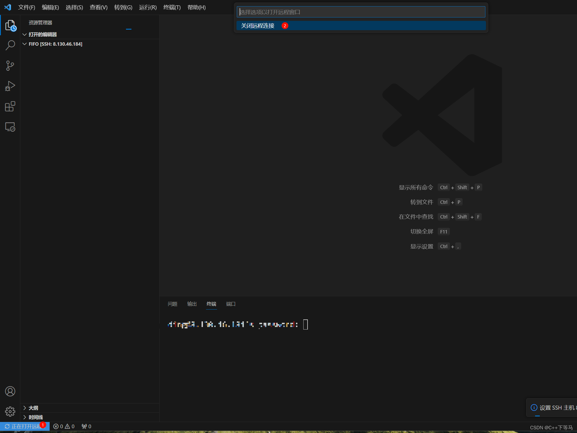Click the 正在打开远程 status bar button
577x433 pixels.
(25, 427)
